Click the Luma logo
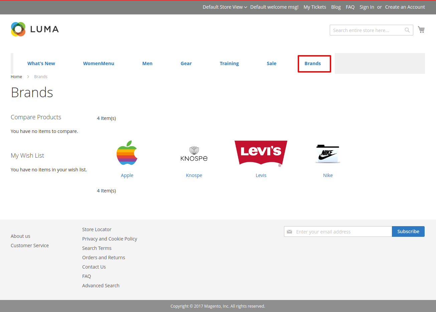436x312 pixels. pos(35,29)
